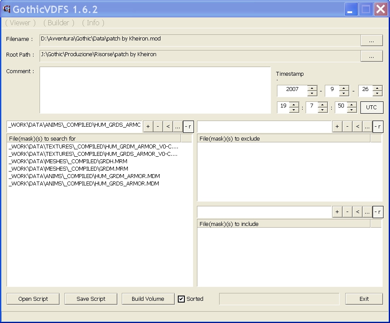The height and width of the screenshot is (323, 390).
Task: Select the GRDM.MRM mesh entry
Action: pyautogui.click(x=68, y=168)
